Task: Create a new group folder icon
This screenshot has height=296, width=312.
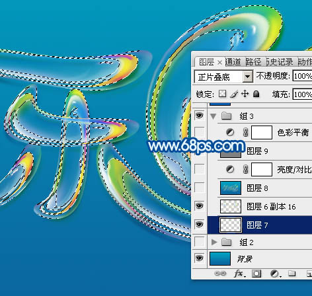Action: click(x=292, y=274)
